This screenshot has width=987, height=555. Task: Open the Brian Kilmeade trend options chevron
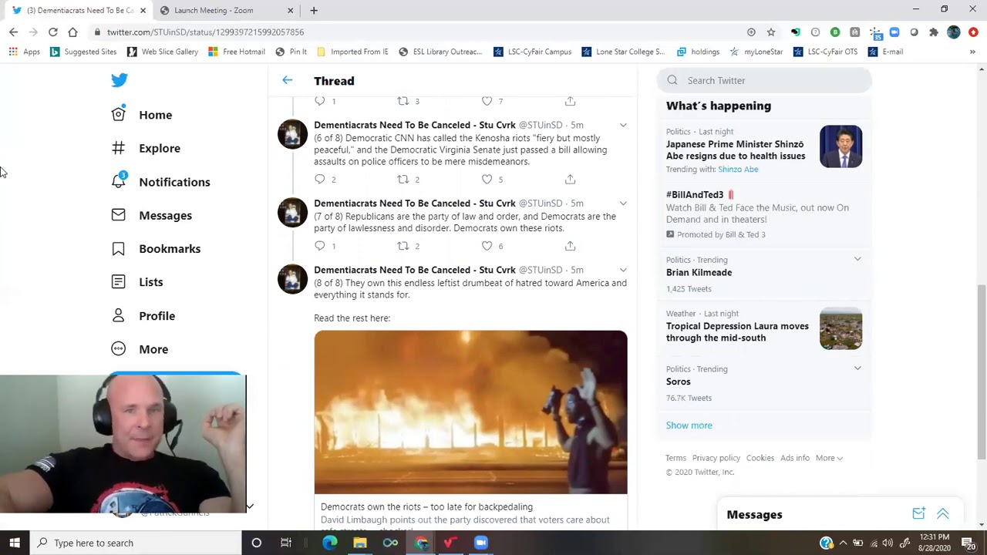pyautogui.click(x=857, y=260)
